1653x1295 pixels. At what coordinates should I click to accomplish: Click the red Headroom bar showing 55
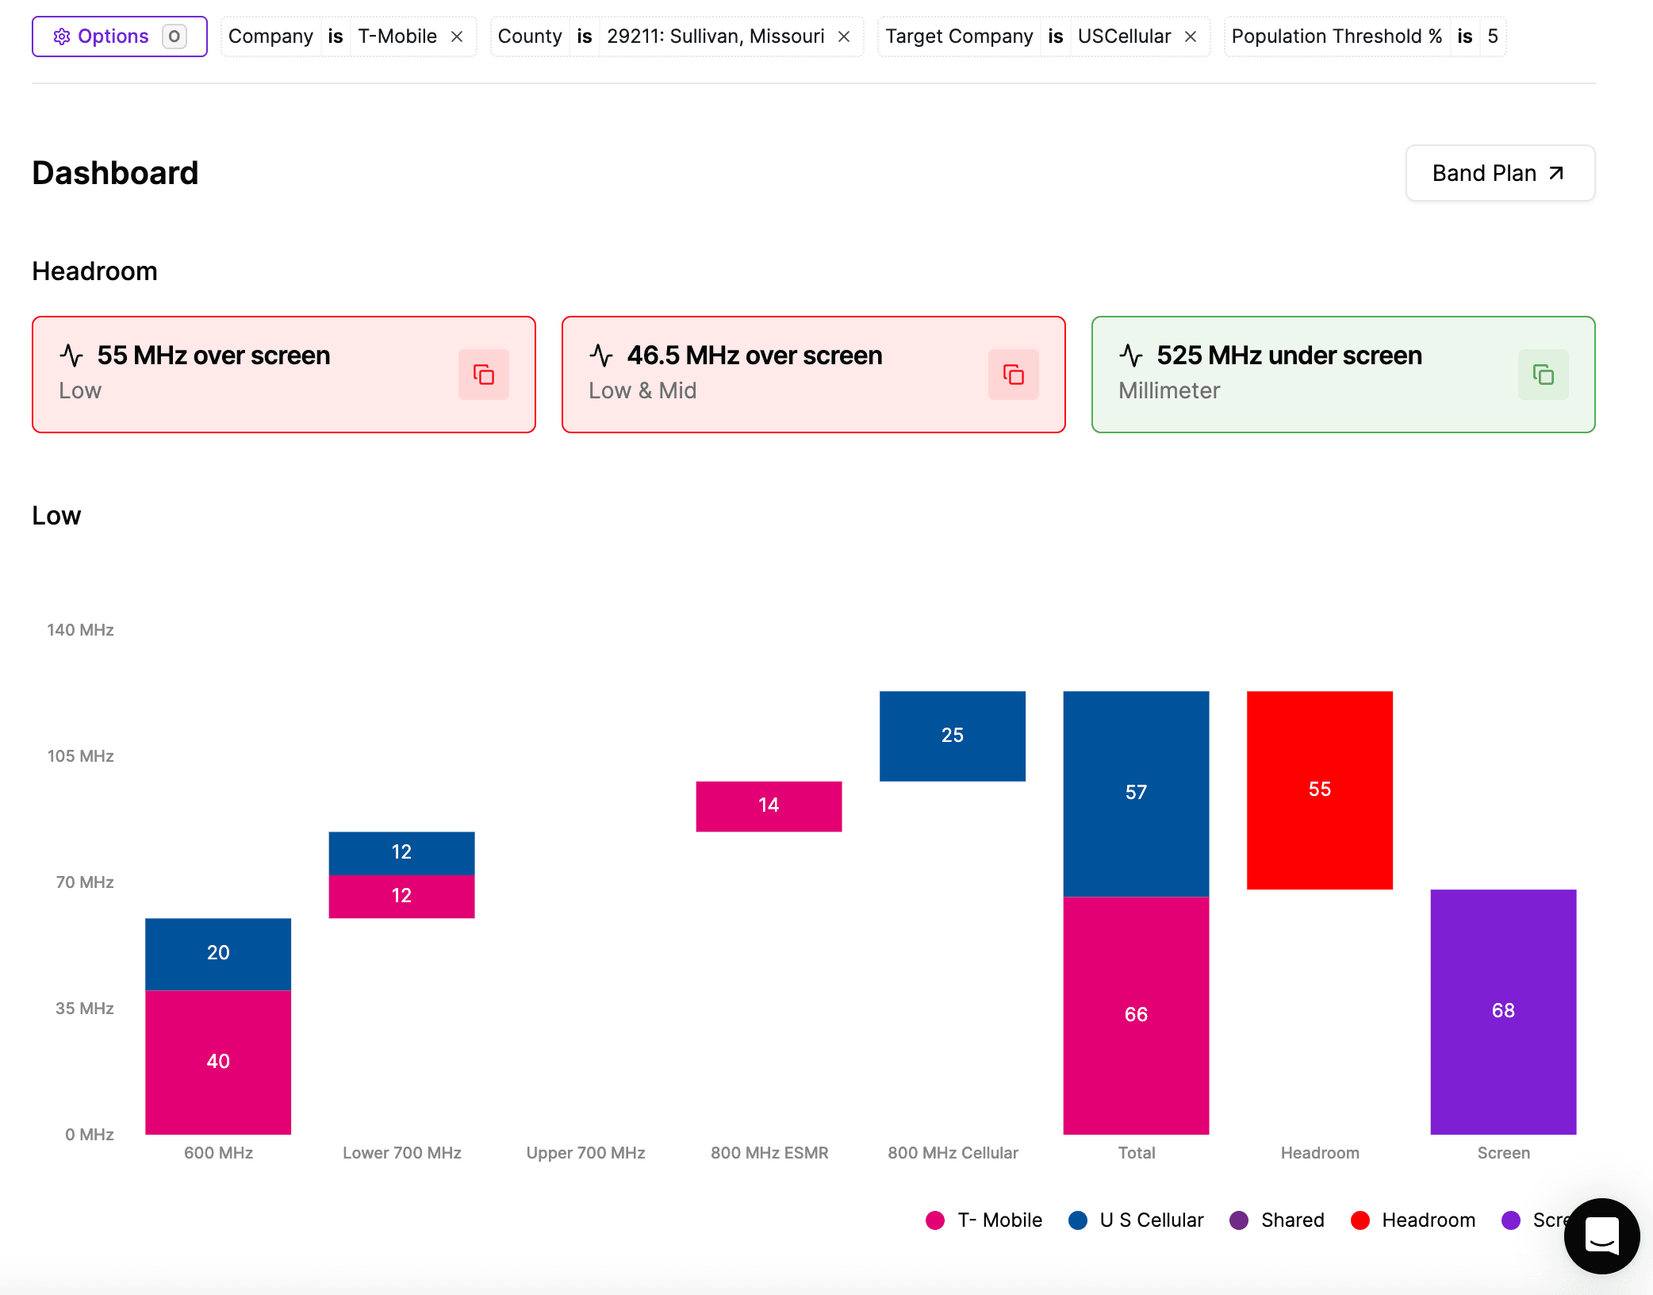tap(1319, 790)
